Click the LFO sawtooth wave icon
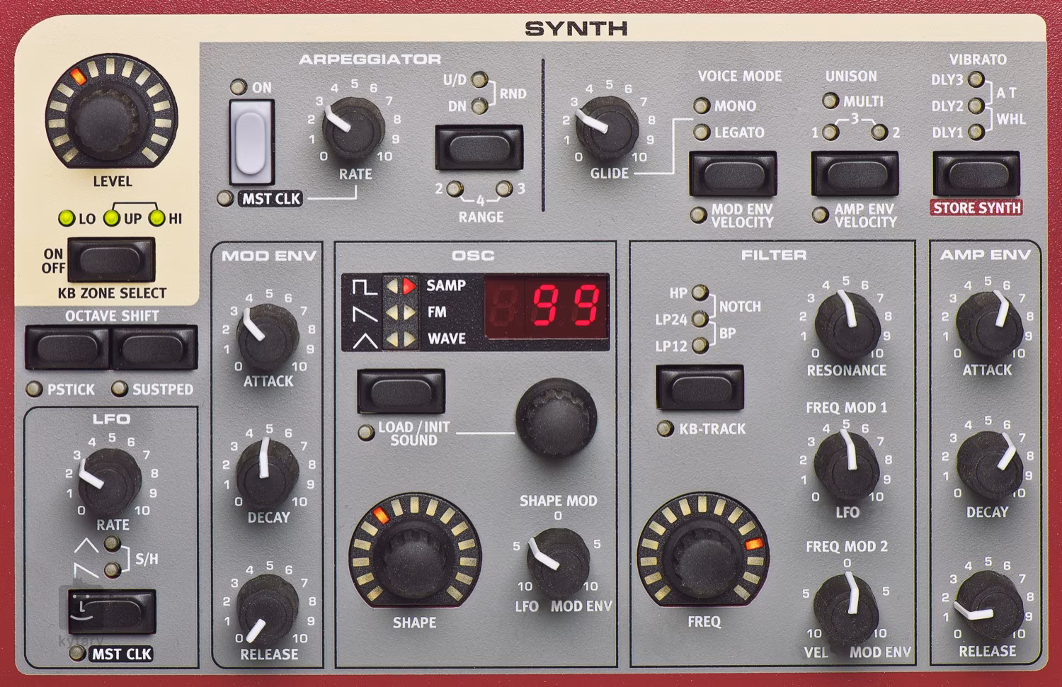This screenshot has height=687, width=1062. pos(86,570)
